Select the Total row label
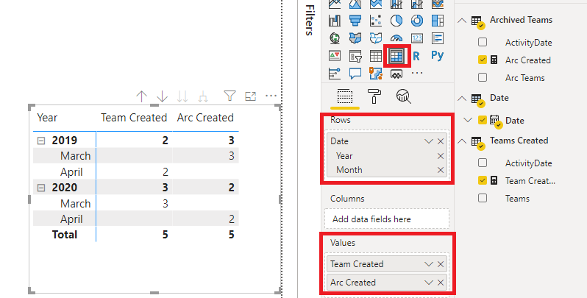Viewport: 587px width, 298px height. [x=65, y=235]
